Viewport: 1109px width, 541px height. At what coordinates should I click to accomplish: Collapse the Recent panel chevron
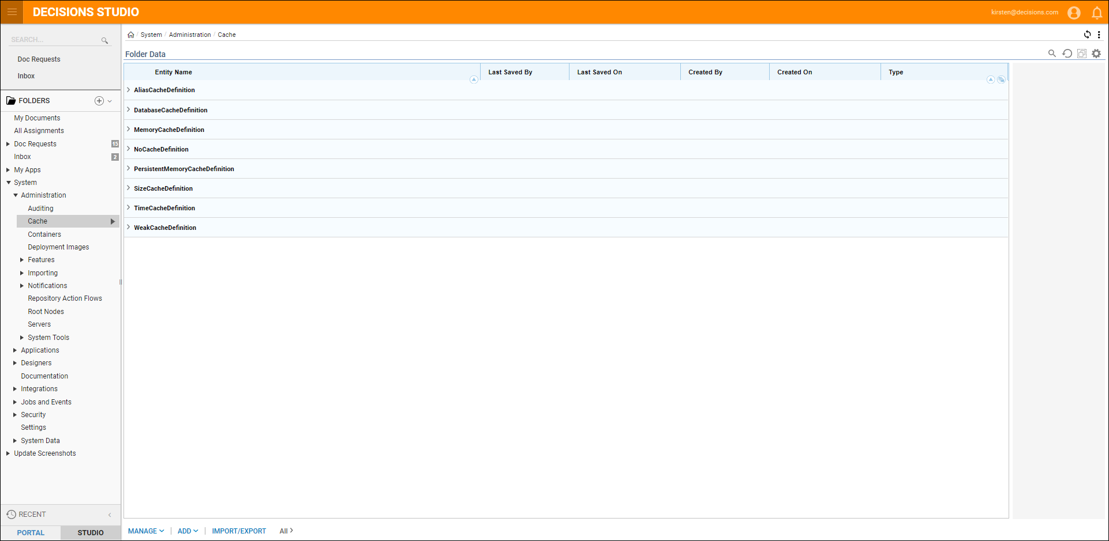click(x=110, y=515)
